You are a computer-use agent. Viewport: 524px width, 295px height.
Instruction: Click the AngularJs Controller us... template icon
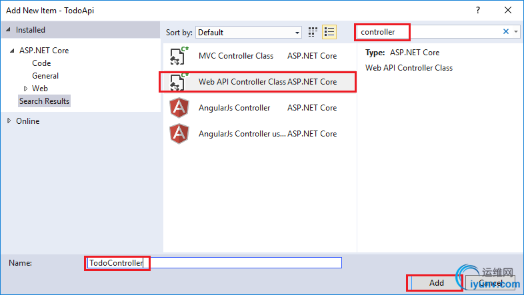[179, 134]
